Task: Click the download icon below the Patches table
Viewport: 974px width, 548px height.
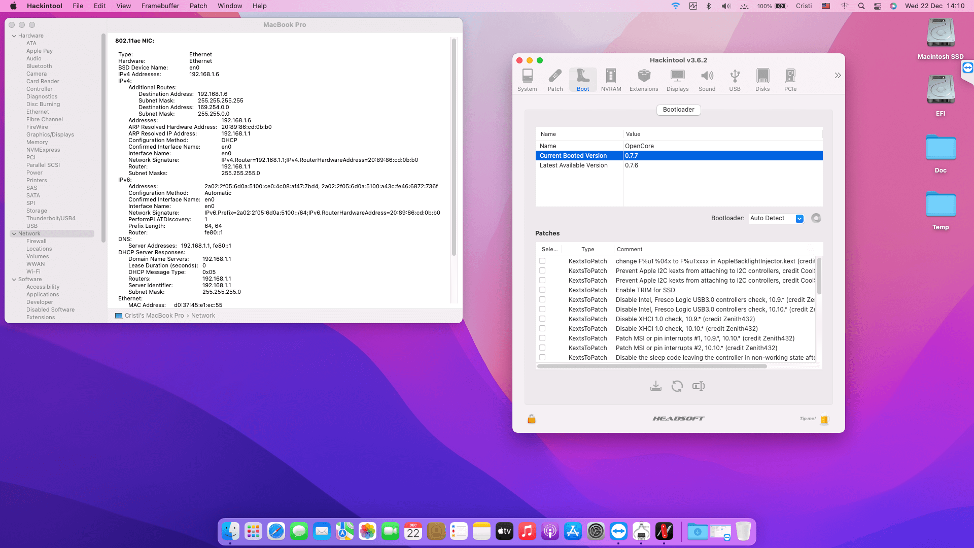Action: 655,386
